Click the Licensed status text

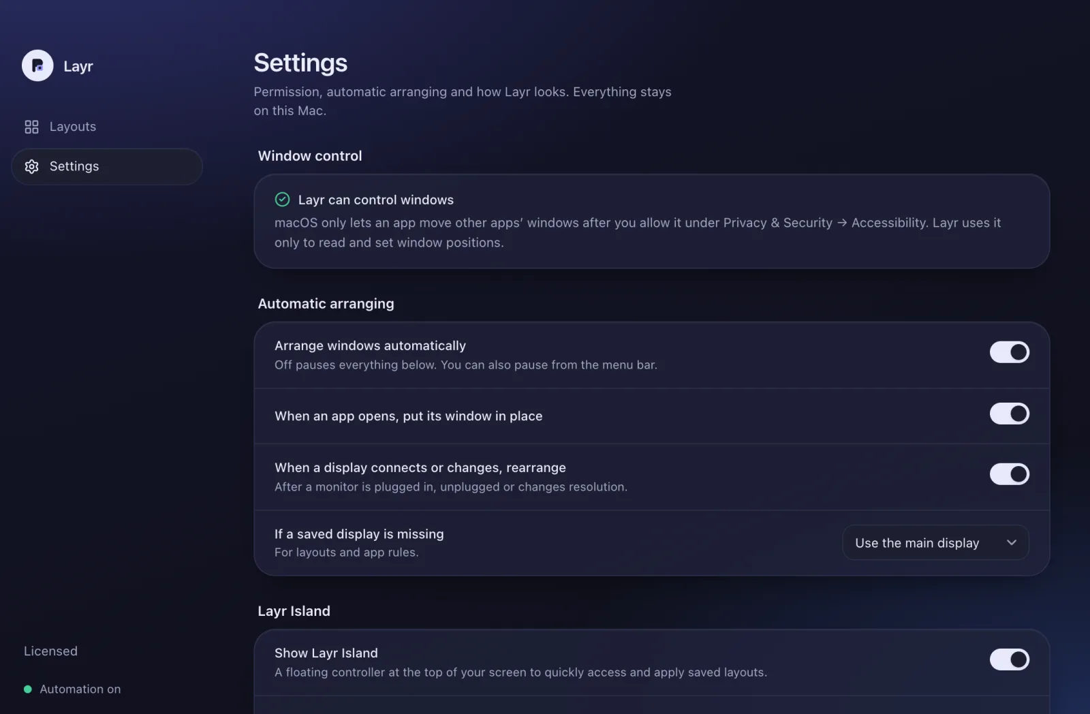tap(50, 651)
